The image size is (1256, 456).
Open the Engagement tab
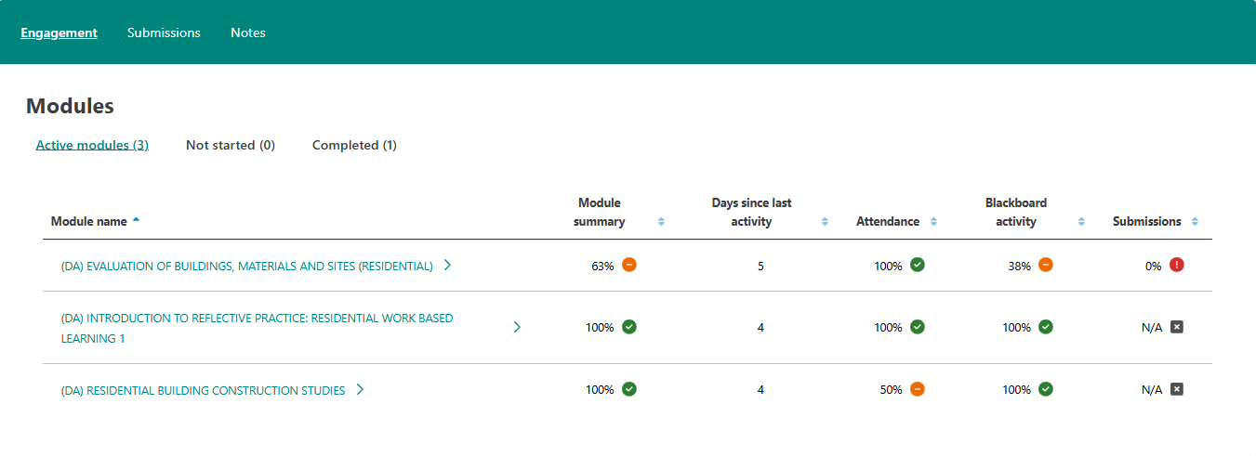coord(59,33)
